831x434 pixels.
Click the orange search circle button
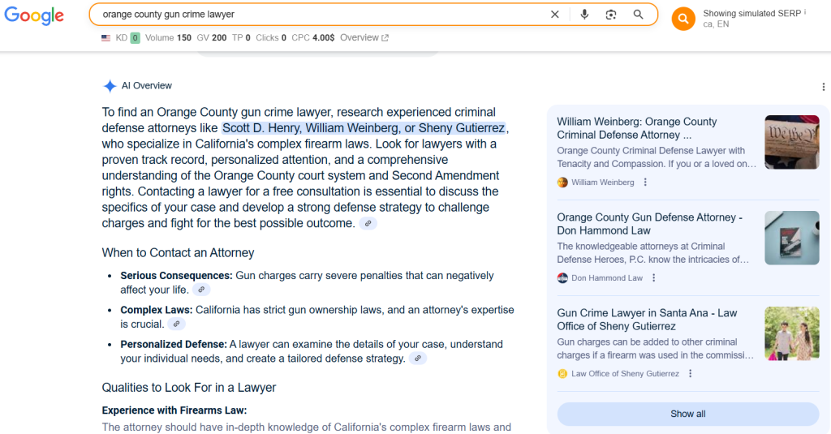[x=683, y=19]
